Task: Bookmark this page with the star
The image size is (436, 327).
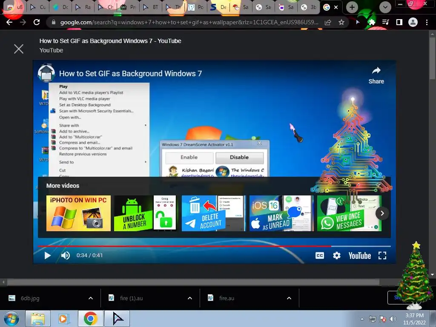Action: pos(341,22)
